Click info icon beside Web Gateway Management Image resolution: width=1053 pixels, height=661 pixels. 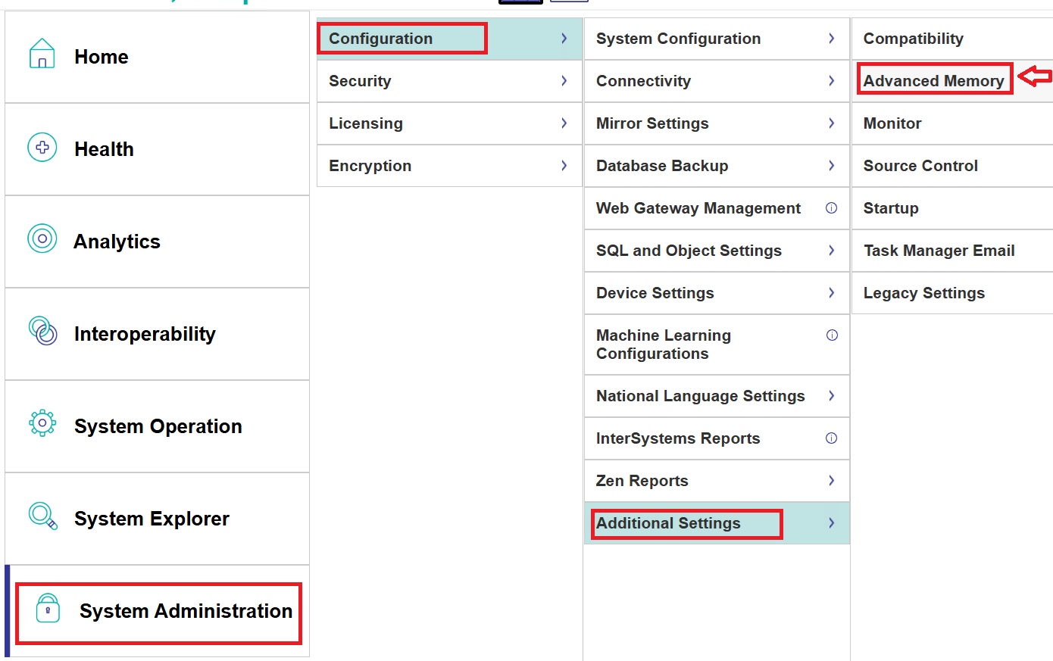pos(831,208)
